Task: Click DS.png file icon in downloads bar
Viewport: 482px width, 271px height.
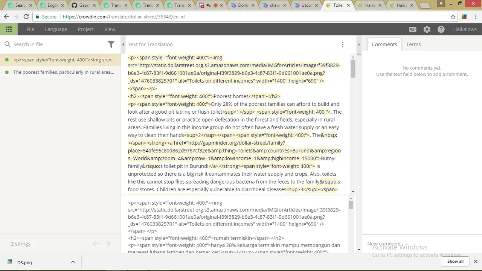Action: click(11, 262)
